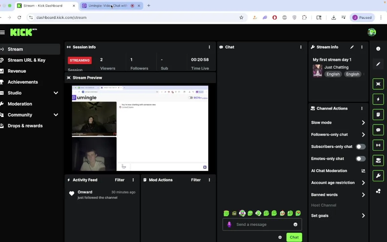Click the edit layout pencil in the right sidebar

(x=378, y=64)
